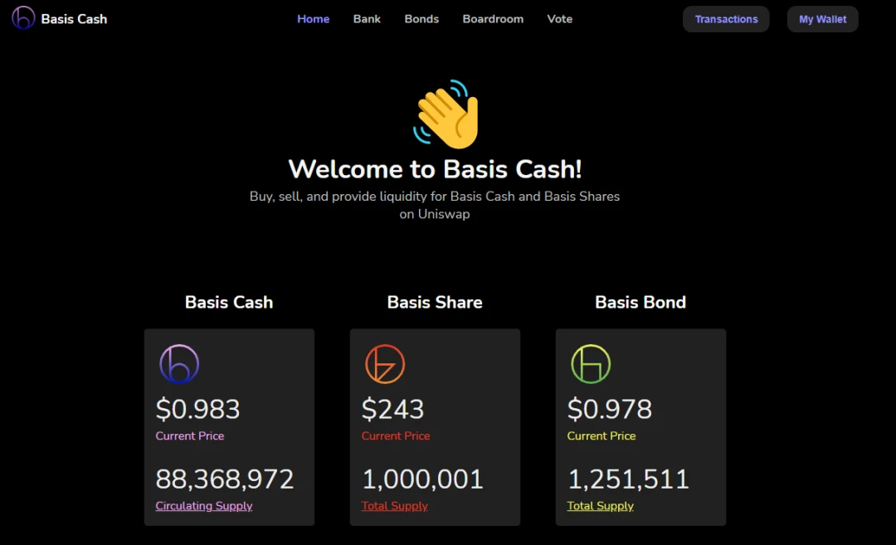Click the $0.978 Basis Bond price
This screenshot has height=545, width=896.
tap(609, 409)
